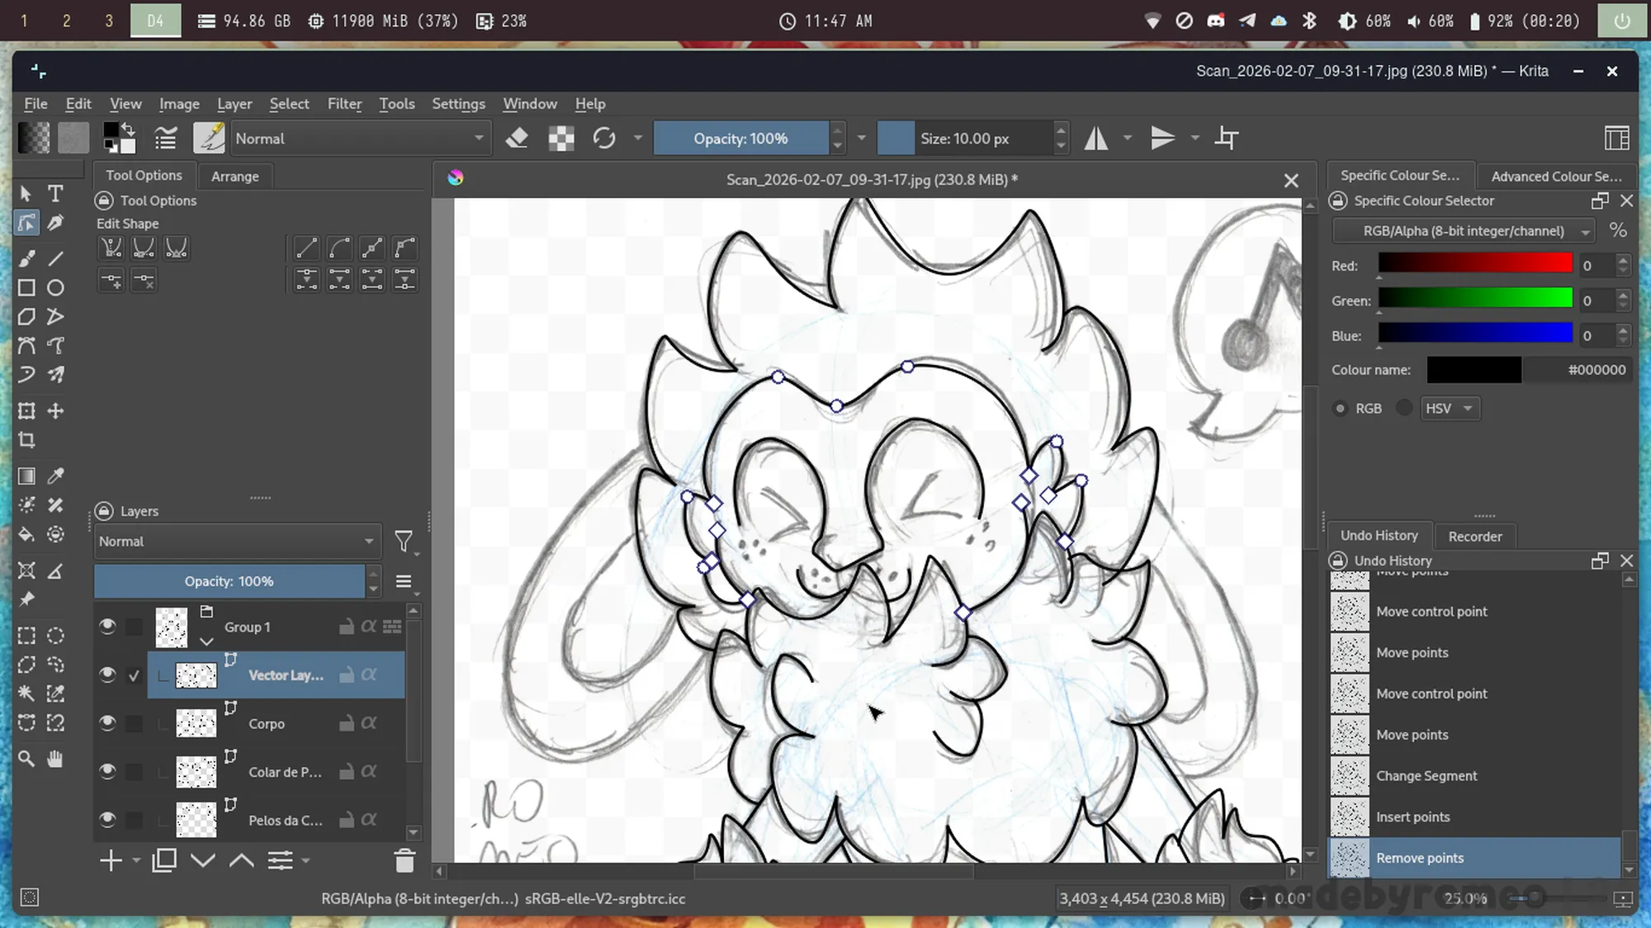Select the RGB radio button
The height and width of the screenshot is (928, 1651).
click(x=1341, y=409)
